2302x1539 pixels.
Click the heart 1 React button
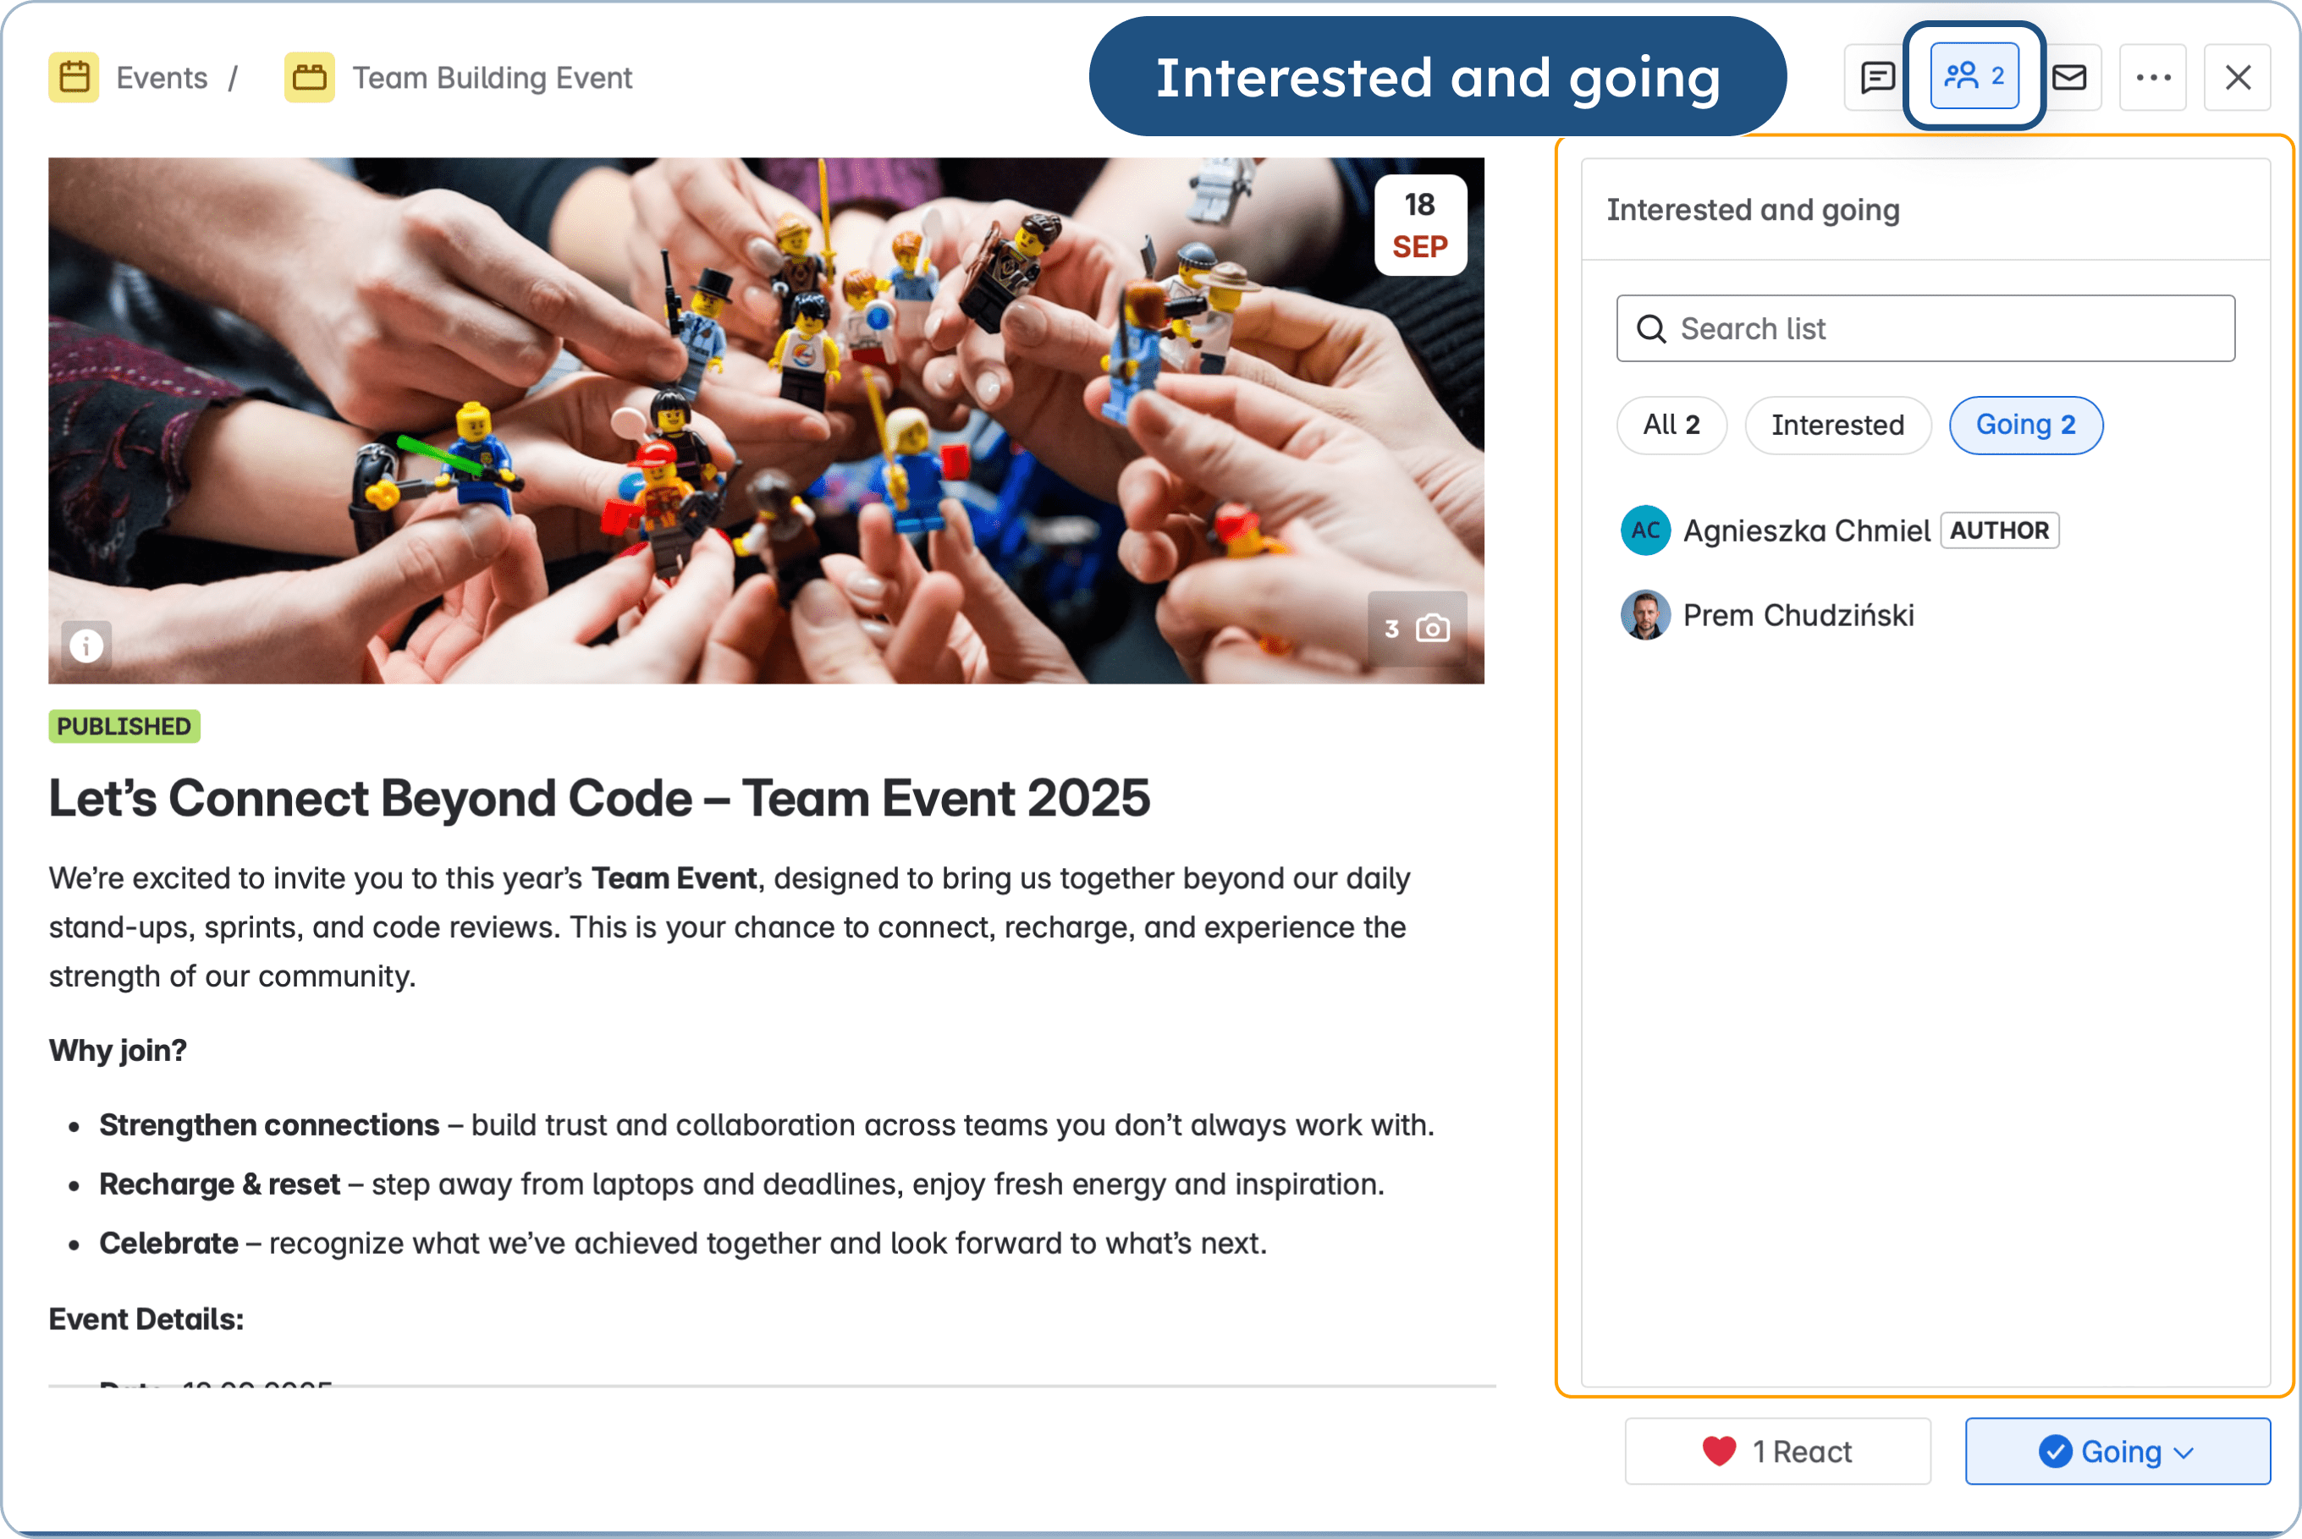pyautogui.click(x=1776, y=1451)
